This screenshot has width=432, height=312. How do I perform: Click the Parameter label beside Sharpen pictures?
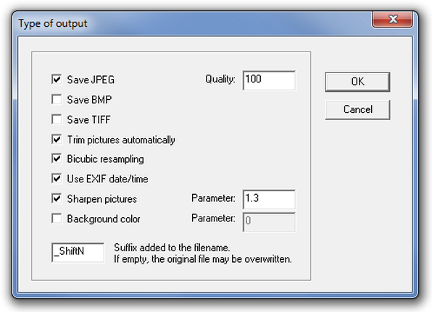(x=213, y=198)
